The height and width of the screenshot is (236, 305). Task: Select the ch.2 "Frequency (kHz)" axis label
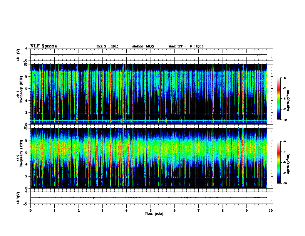[21, 153]
